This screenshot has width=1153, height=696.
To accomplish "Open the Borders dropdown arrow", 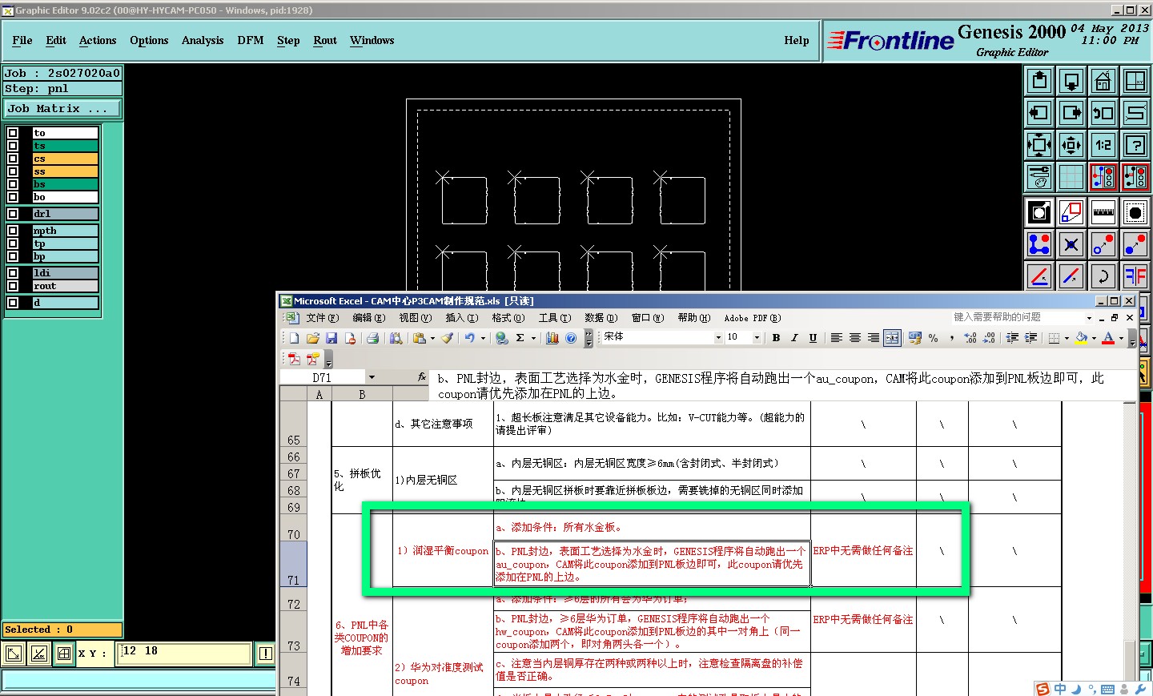I will pyautogui.click(x=1067, y=338).
